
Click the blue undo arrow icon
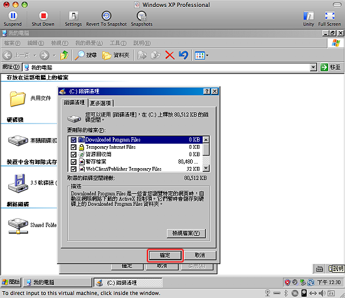pos(183,55)
